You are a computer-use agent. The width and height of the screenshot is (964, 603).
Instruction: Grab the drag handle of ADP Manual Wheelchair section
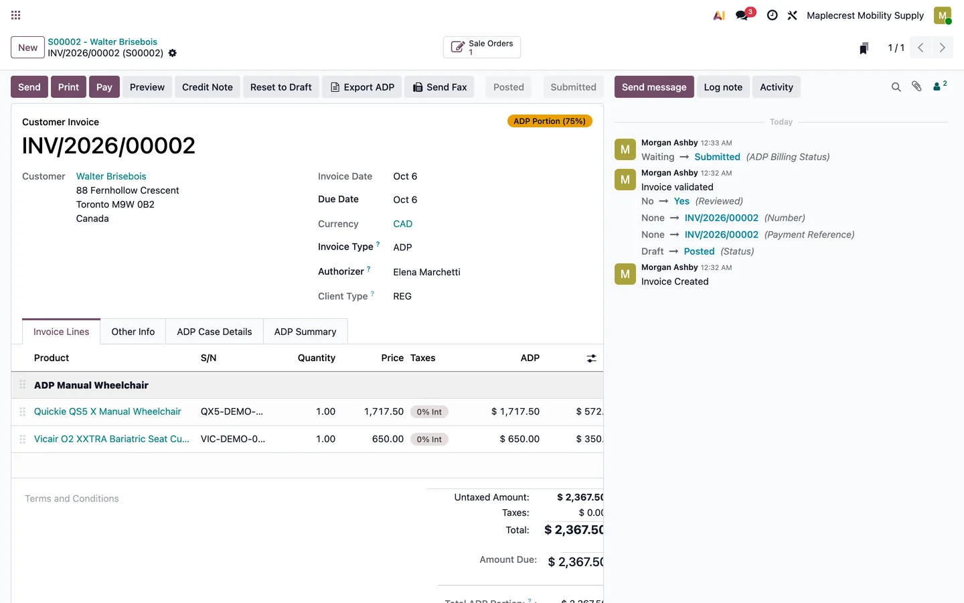[22, 385]
